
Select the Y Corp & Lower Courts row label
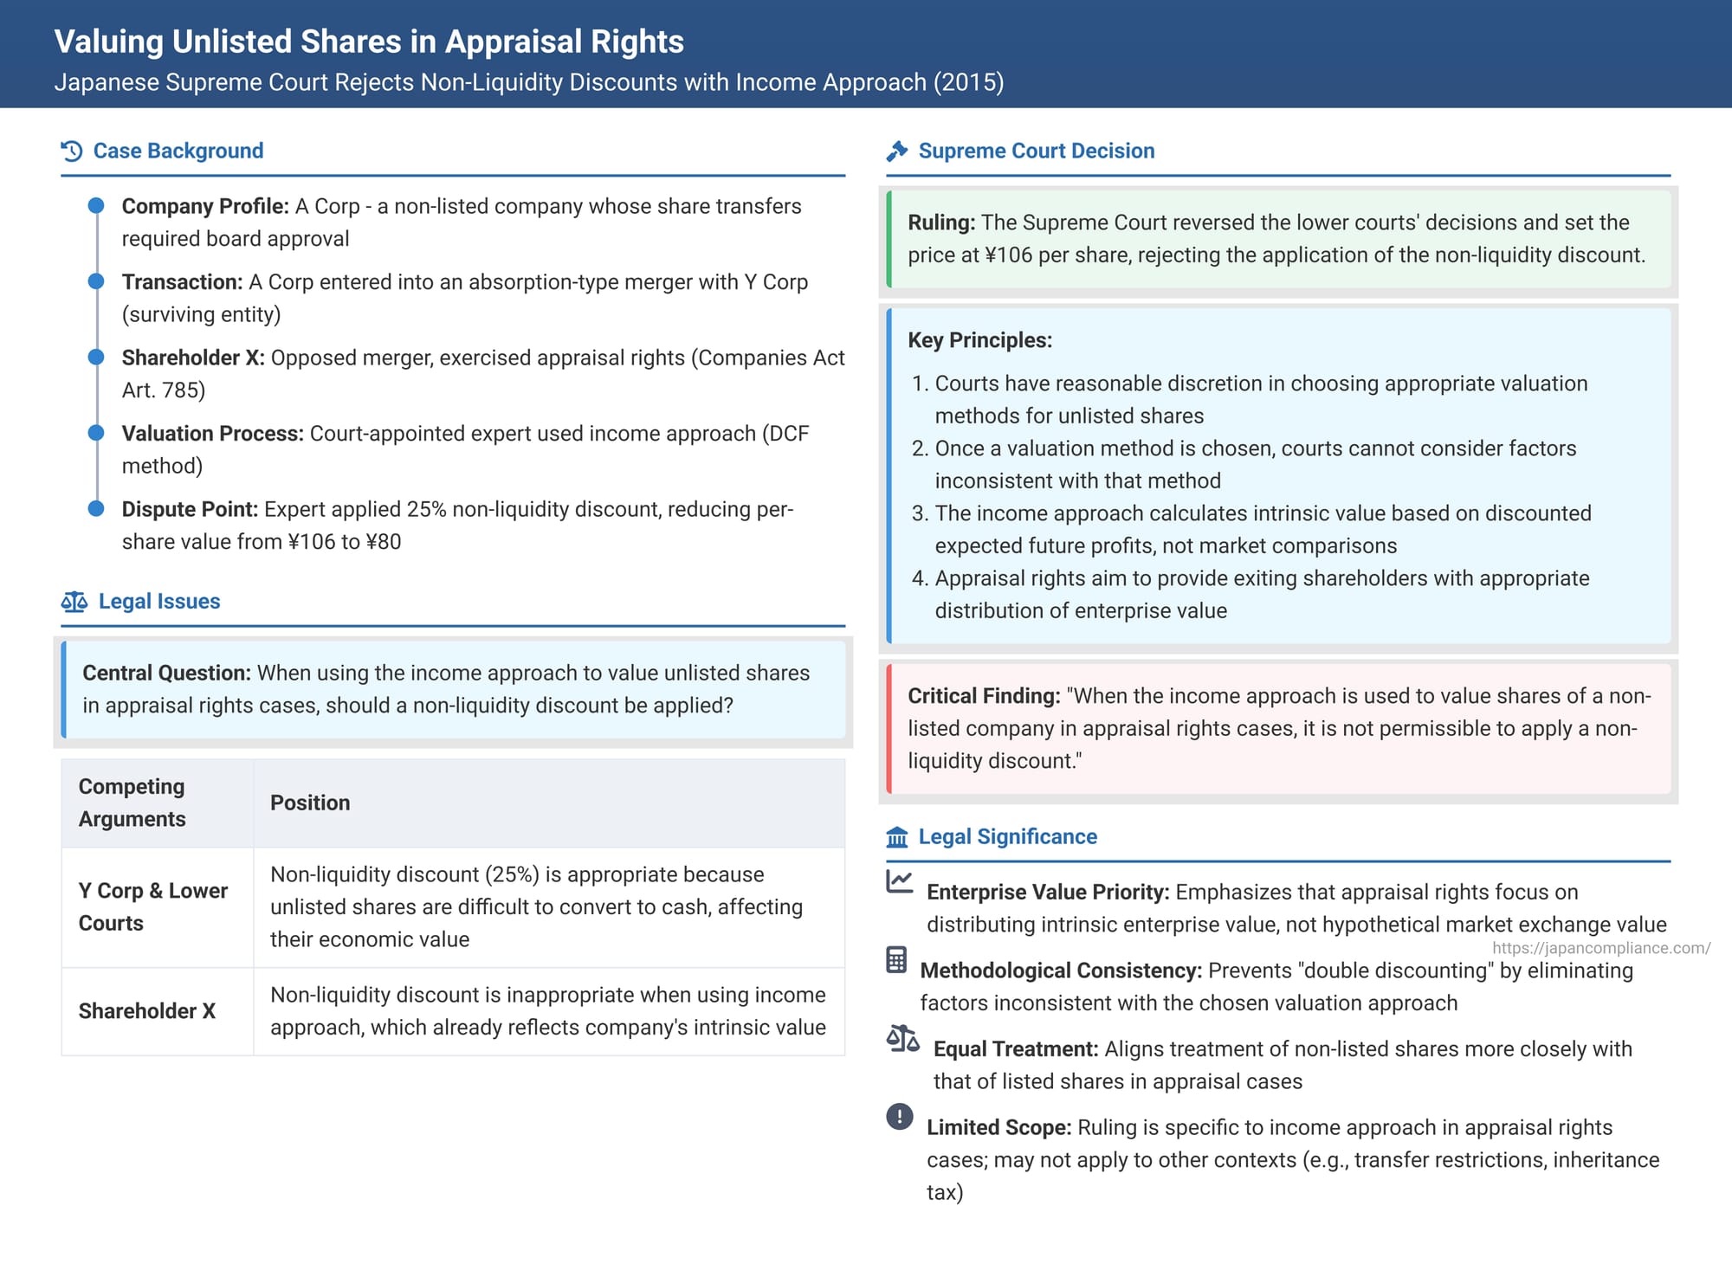tap(153, 906)
